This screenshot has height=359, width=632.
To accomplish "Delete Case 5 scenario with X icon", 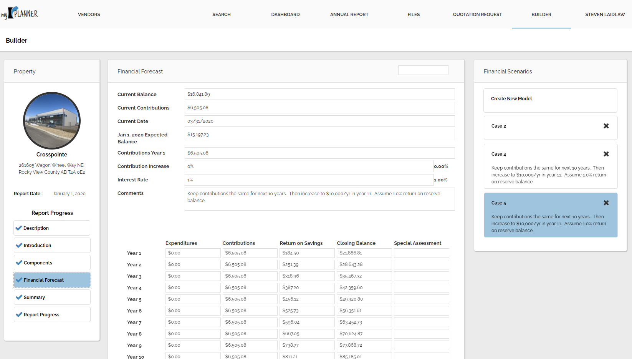I will [606, 203].
